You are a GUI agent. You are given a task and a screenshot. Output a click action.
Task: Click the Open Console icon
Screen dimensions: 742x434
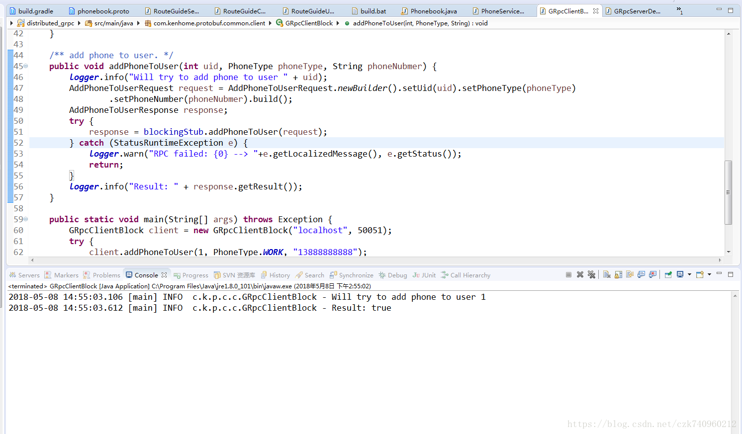[x=700, y=274]
